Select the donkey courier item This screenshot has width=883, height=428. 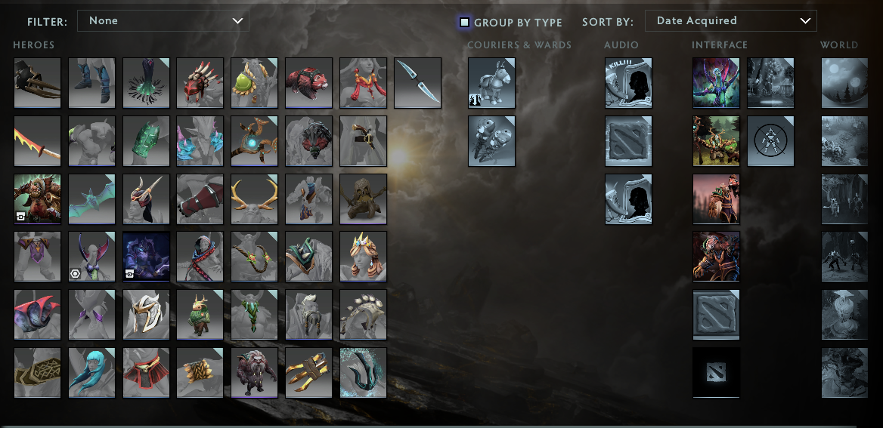pyautogui.click(x=491, y=83)
